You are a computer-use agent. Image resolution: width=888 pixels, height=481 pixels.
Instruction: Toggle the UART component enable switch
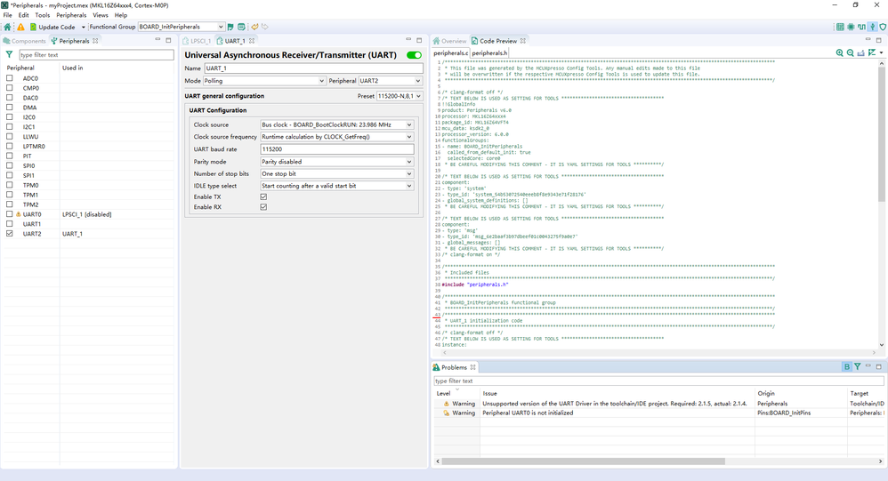tap(414, 55)
